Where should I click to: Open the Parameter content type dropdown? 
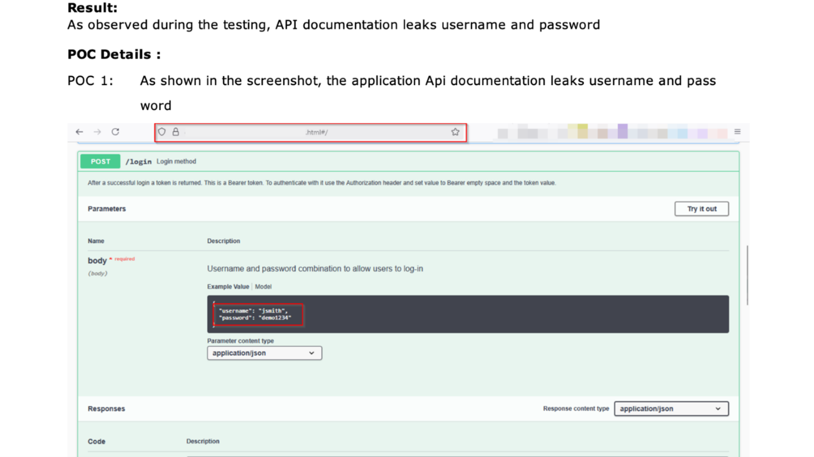click(x=264, y=353)
